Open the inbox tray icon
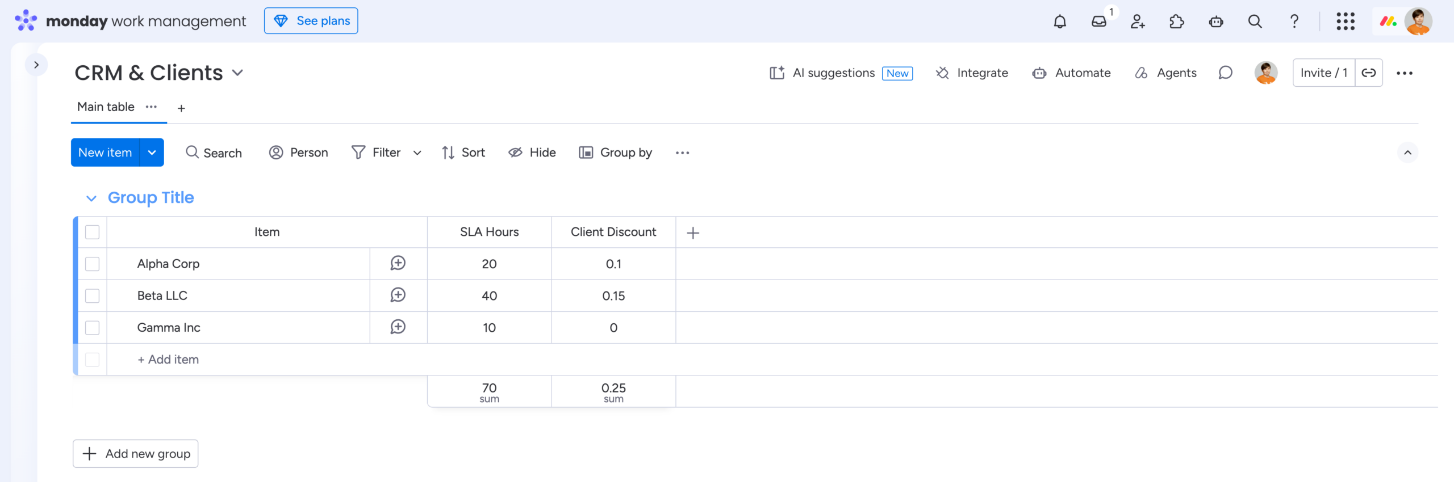1454x482 pixels. coord(1099,22)
